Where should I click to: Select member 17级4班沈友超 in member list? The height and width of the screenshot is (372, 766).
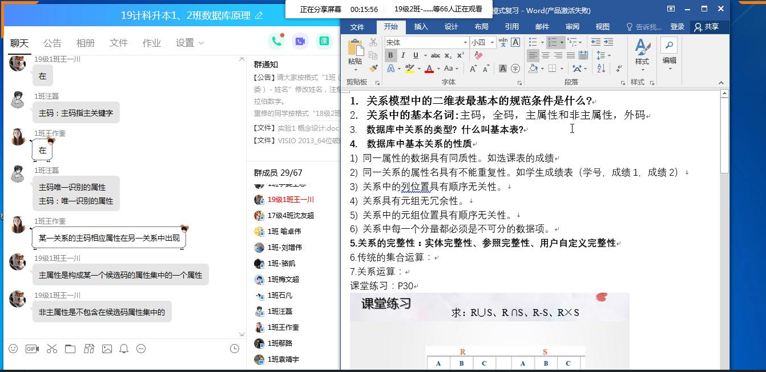pos(291,216)
